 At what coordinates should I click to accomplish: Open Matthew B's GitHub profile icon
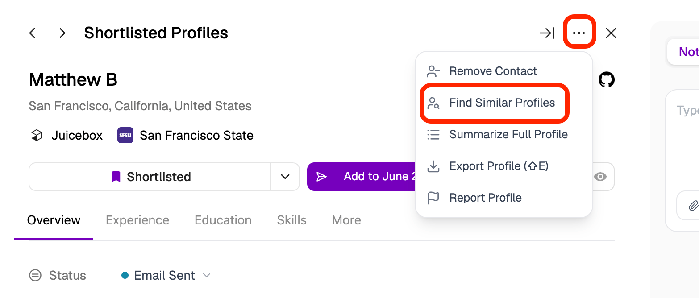pyautogui.click(x=607, y=80)
